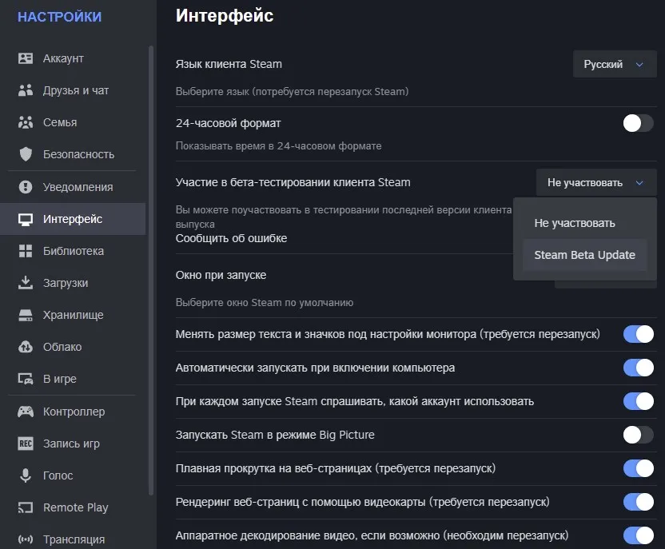Collapse the beta participation dropdown
Image resolution: width=665 pixels, height=549 pixels.
(596, 182)
